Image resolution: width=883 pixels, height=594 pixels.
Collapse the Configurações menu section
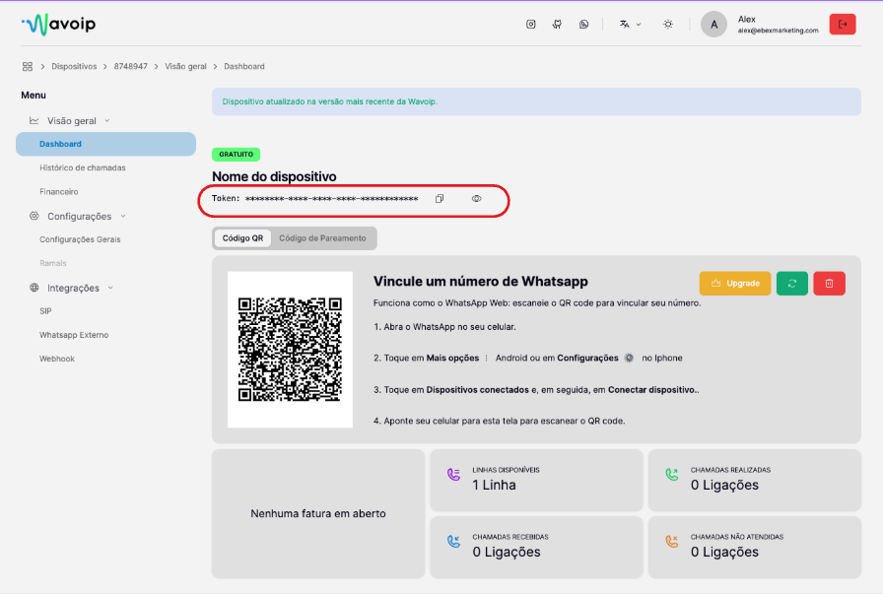click(79, 216)
